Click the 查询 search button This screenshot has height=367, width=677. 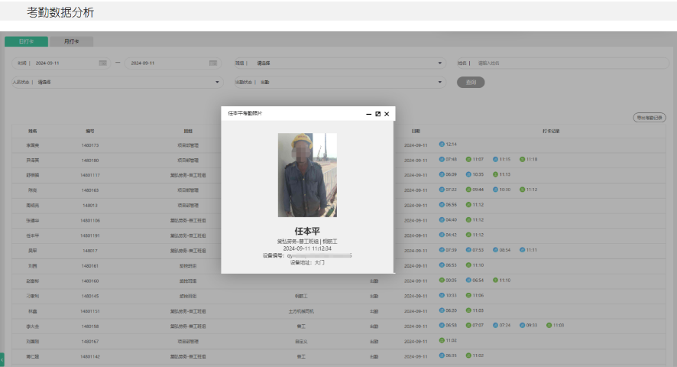tap(471, 82)
